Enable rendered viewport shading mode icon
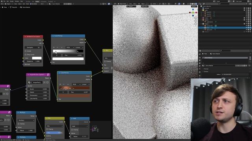The width and height of the screenshot is (252, 141). click(x=196, y=4)
